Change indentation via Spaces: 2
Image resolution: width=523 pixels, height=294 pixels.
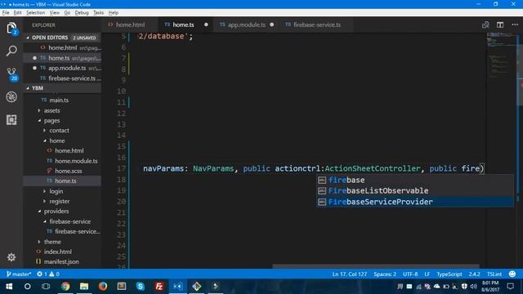coord(385,274)
